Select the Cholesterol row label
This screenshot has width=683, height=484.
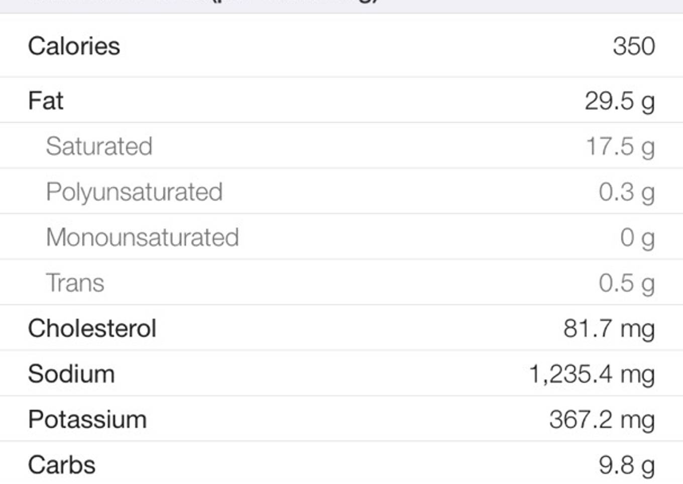(x=92, y=328)
